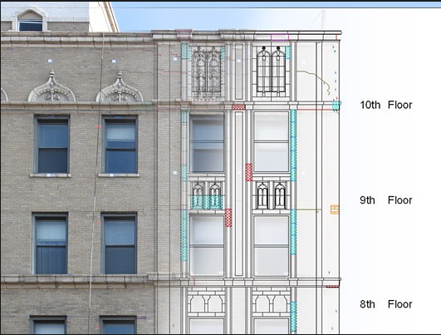Click the "9th Floor" label
441x335 pixels.
(x=386, y=200)
